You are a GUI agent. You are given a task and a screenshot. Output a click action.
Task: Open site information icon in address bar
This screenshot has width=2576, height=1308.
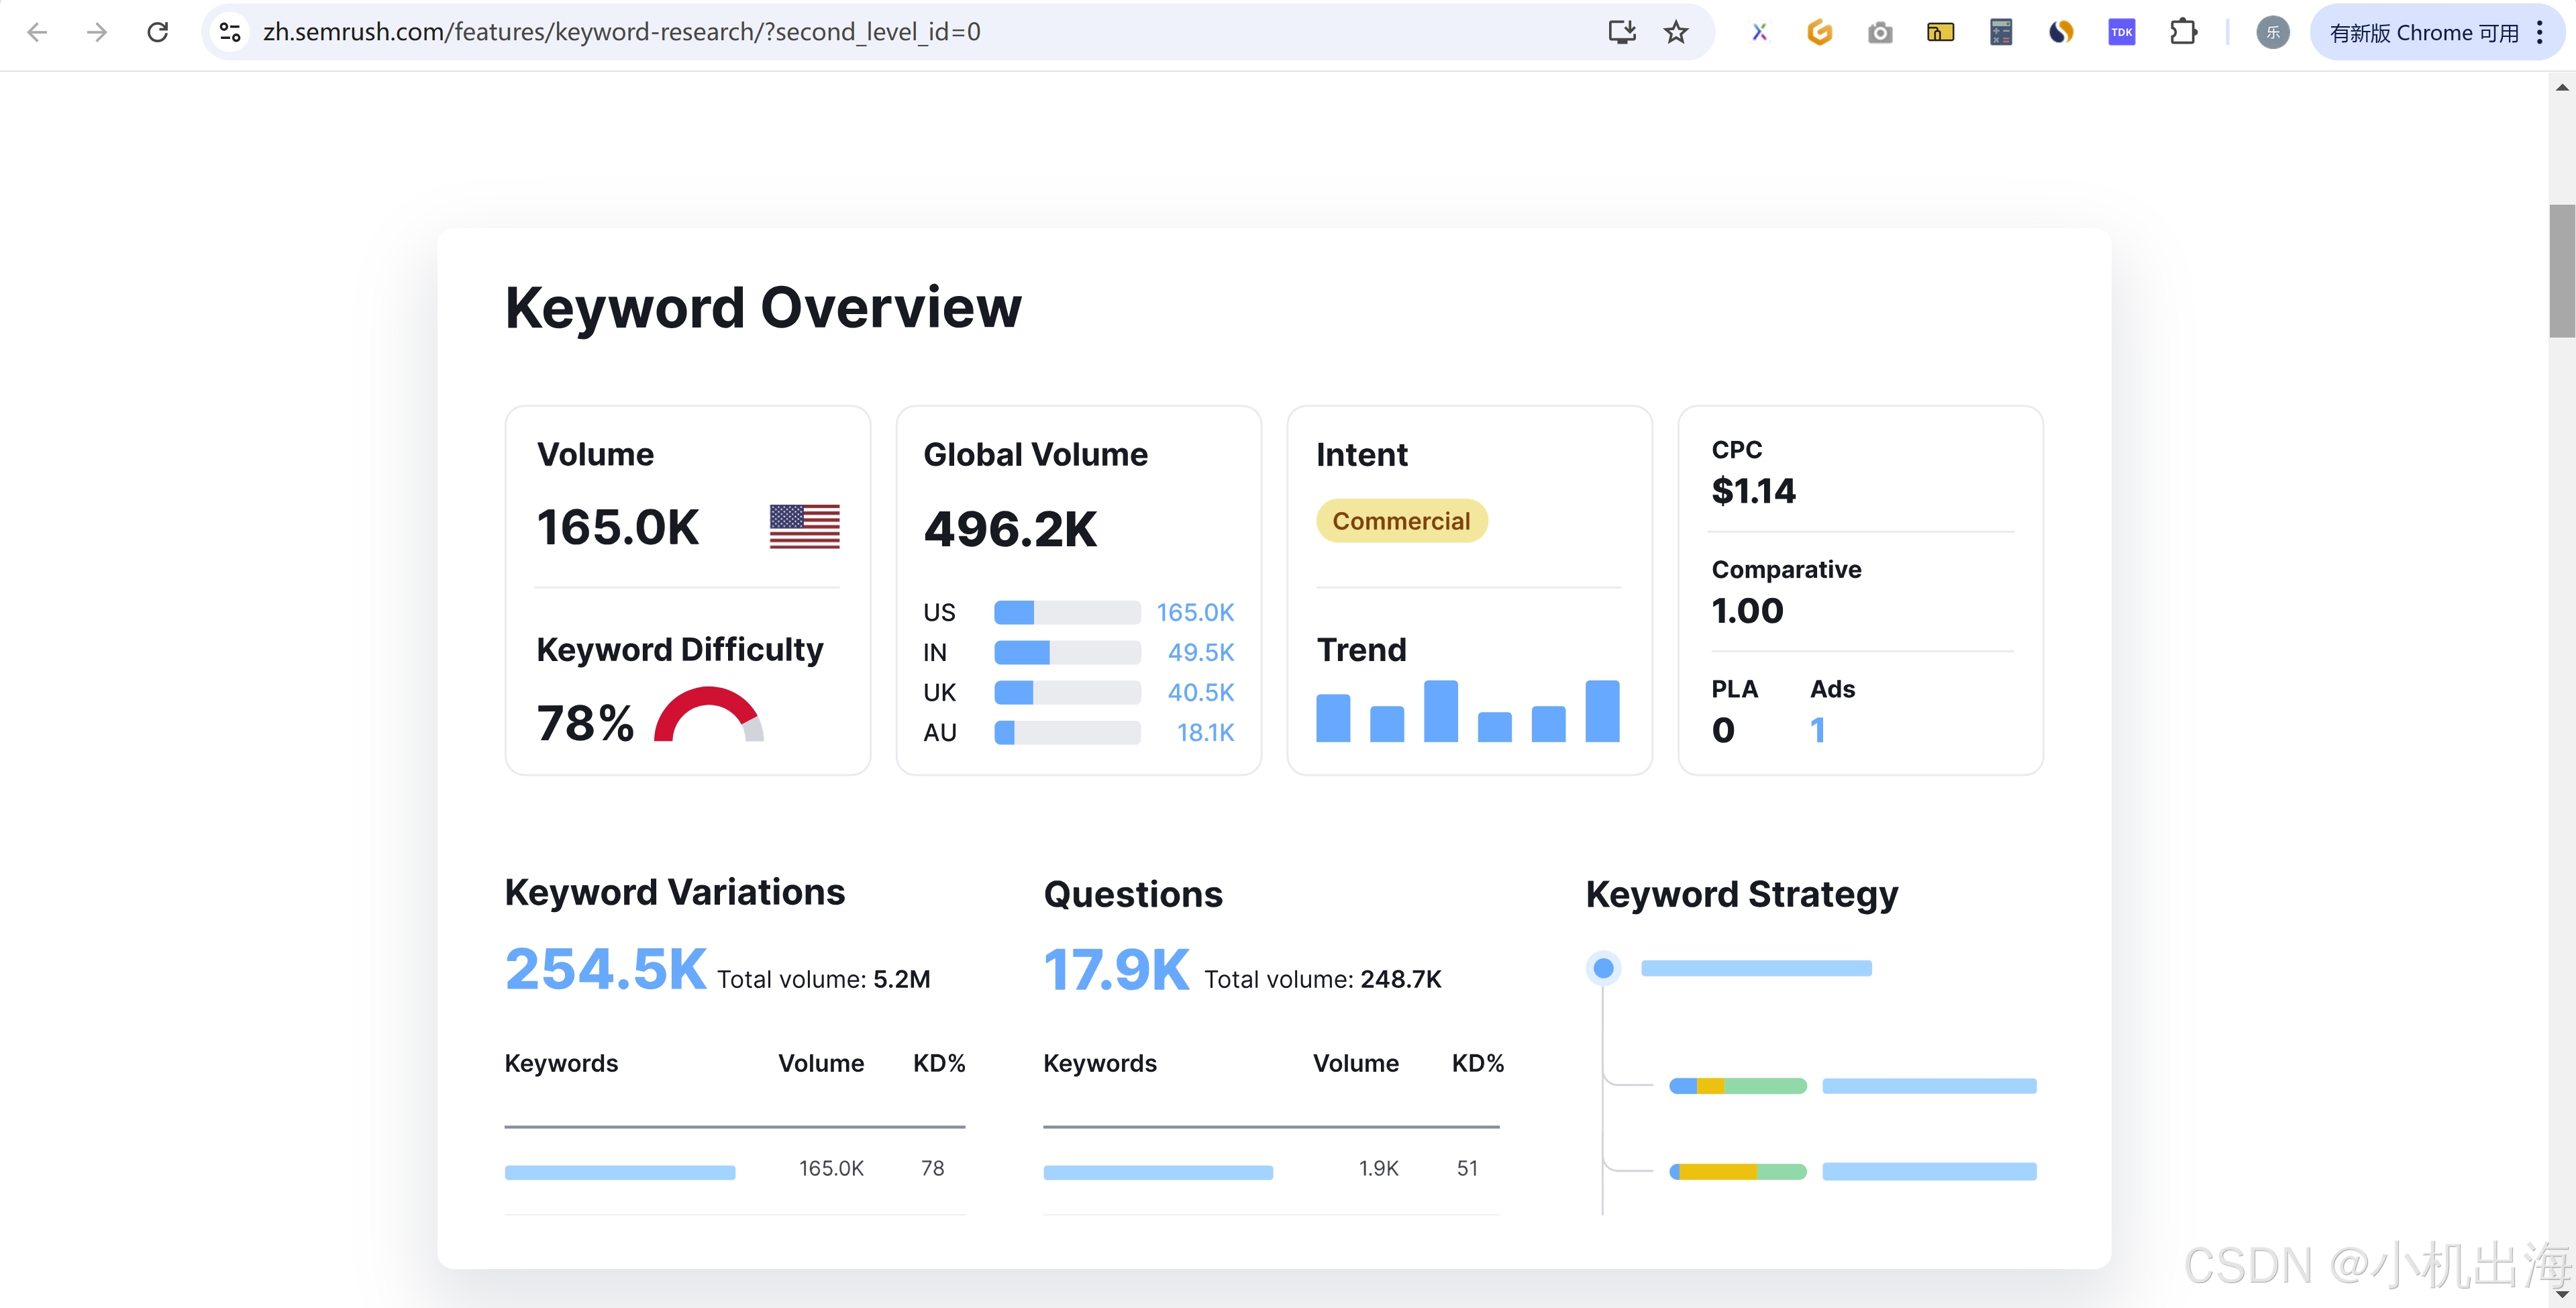230,32
